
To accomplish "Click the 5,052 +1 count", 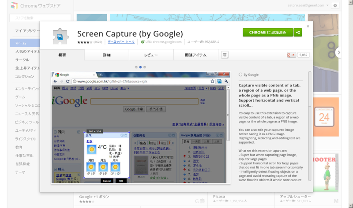I will pyautogui.click(x=303, y=55).
